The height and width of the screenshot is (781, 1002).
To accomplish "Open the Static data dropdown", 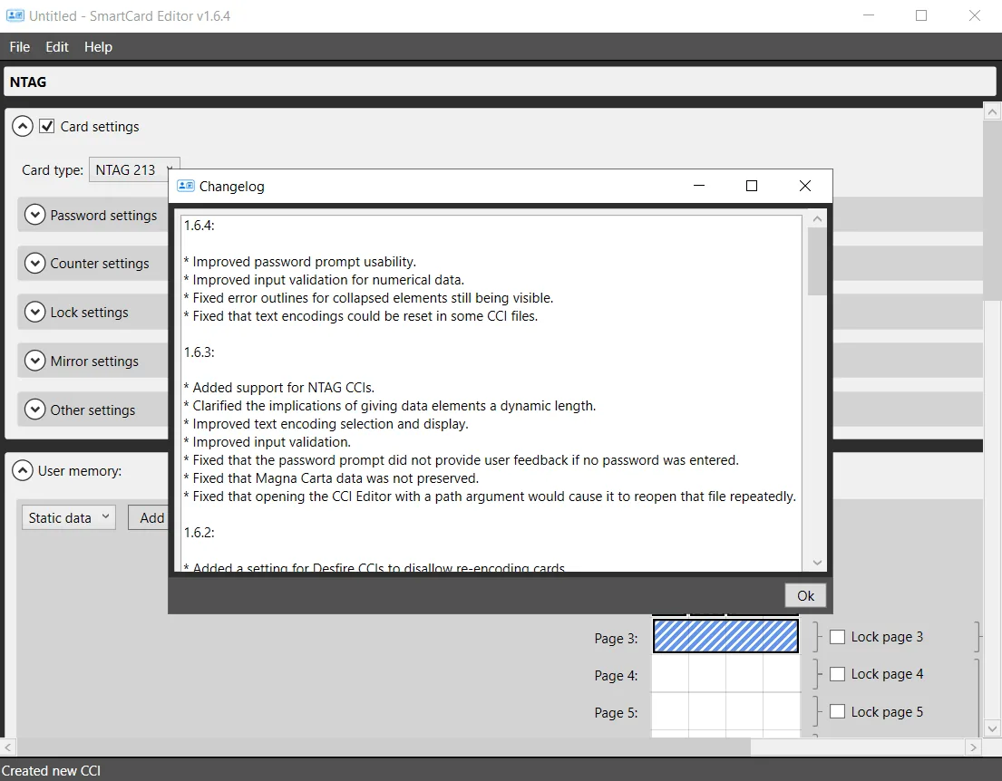I will (x=69, y=517).
